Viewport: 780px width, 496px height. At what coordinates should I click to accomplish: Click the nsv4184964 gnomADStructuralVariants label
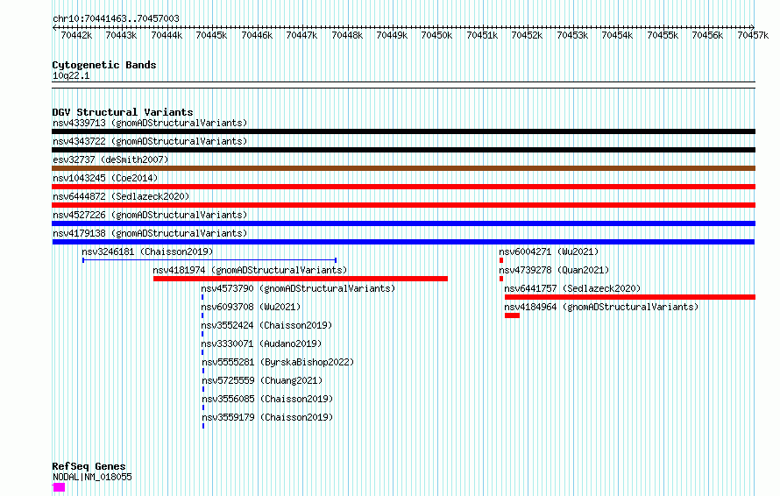coord(601,307)
